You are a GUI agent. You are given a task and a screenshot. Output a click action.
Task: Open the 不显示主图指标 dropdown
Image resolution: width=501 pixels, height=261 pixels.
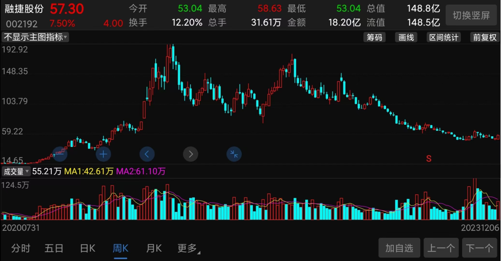[x=35, y=37]
